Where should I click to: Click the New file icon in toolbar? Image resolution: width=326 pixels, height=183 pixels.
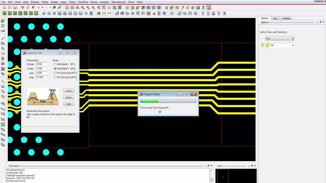coord(5,7)
